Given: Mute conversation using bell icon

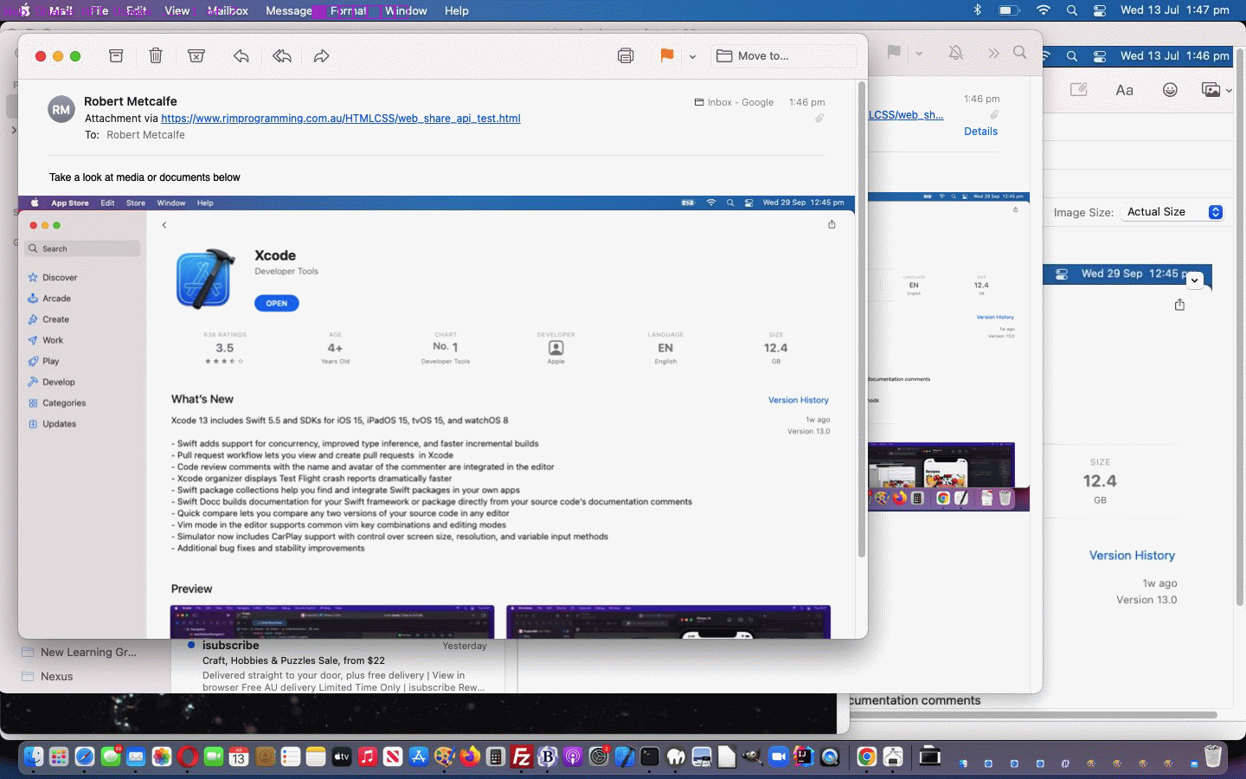Looking at the screenshot, I should (955, 52).
